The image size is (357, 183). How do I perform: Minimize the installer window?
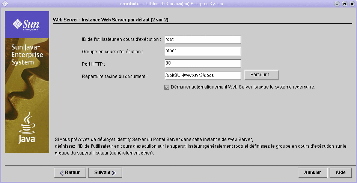point(337,4)
